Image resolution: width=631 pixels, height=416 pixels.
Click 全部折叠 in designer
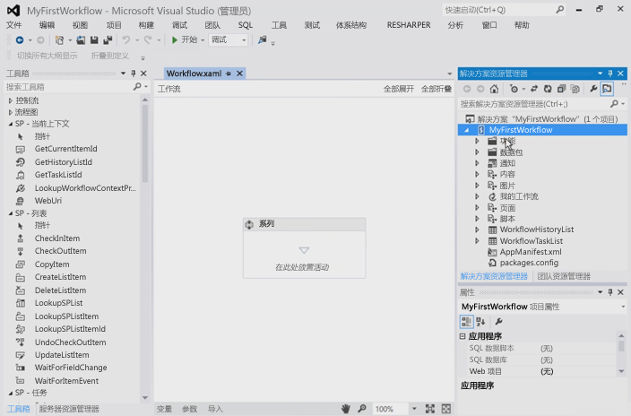(437, 89)
